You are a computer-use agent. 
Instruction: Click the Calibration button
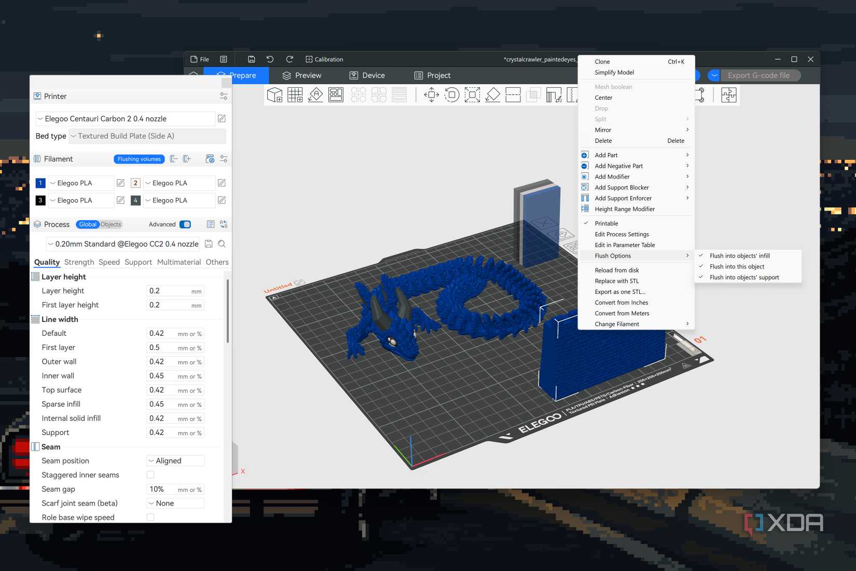324,59
